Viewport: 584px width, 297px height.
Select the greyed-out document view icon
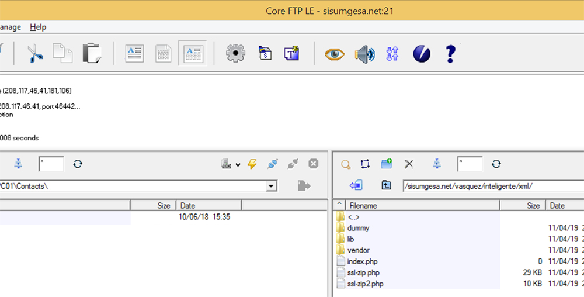pos(164,53)
